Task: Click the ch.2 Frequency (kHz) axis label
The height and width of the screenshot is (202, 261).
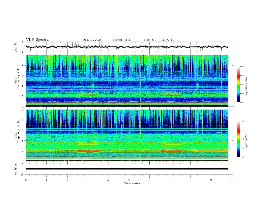Action: coord(17,131)
